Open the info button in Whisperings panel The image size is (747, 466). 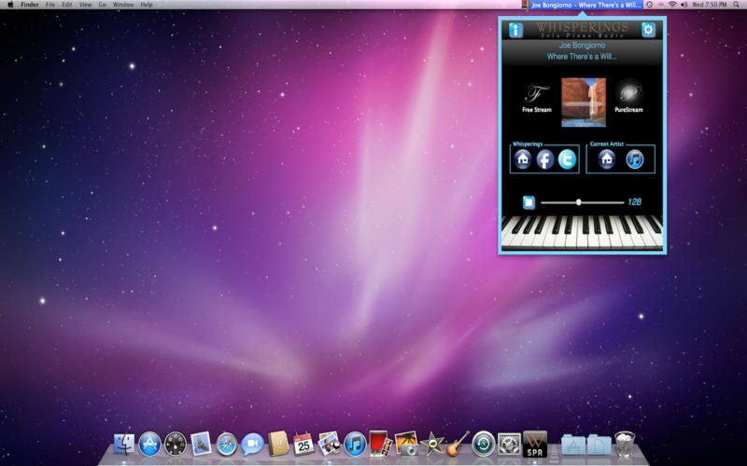pyautogui.click(x=515, y=30)
